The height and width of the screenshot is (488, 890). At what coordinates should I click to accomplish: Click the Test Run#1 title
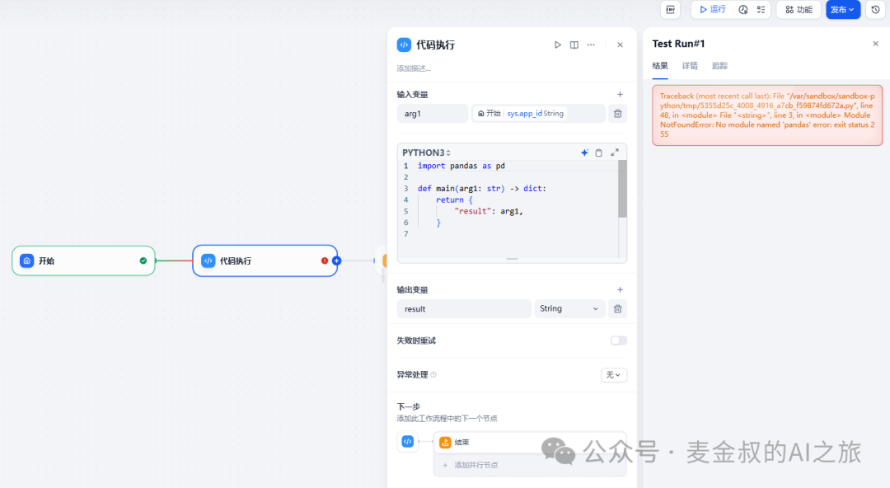678,44
